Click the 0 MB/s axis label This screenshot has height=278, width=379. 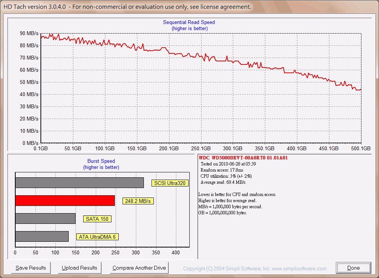31,143
